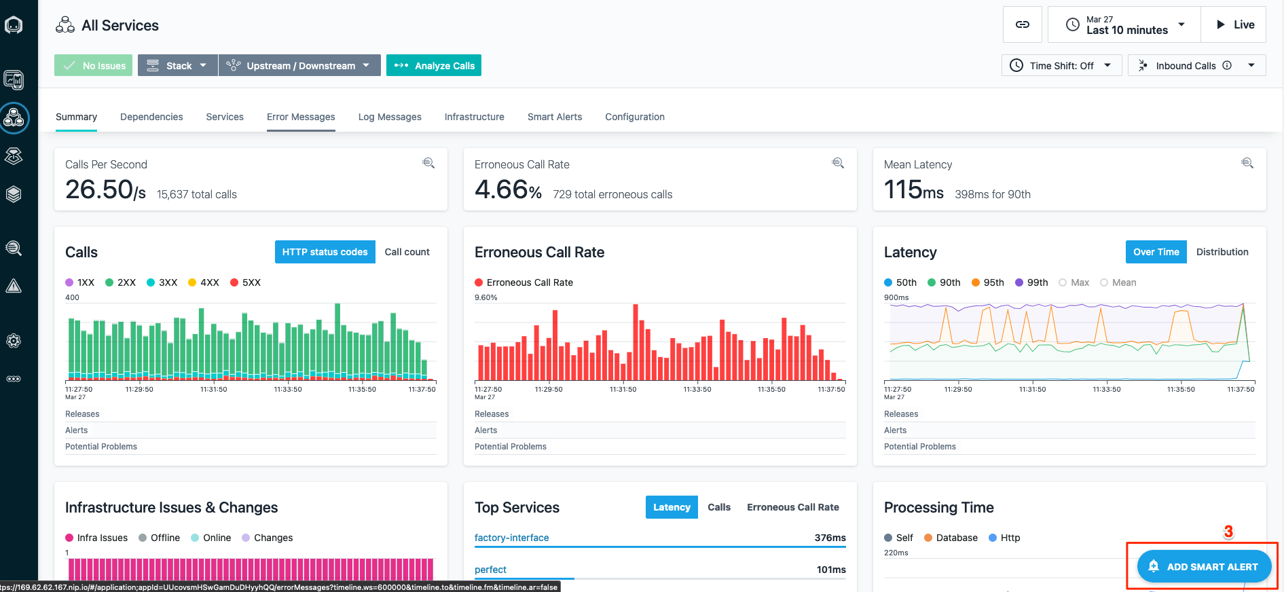Open the Stack dropdown
This screenshot has height=592, width=1284.
pyautogui.click(x=178, y=65)
